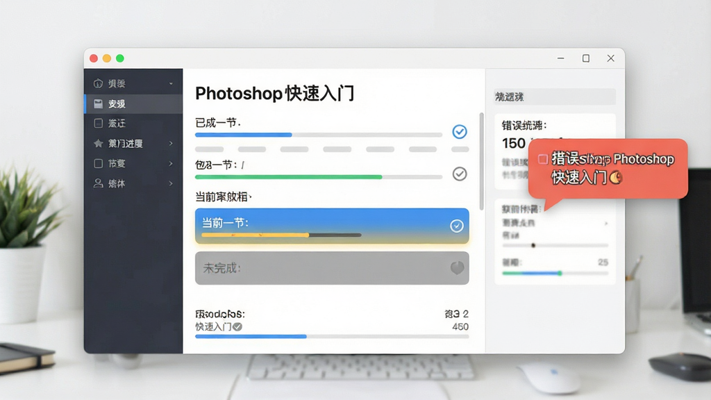This screenshot has height=400, width=711.
Task: Click the number '150' in the right panel
Action: click(x=513, y=143)
